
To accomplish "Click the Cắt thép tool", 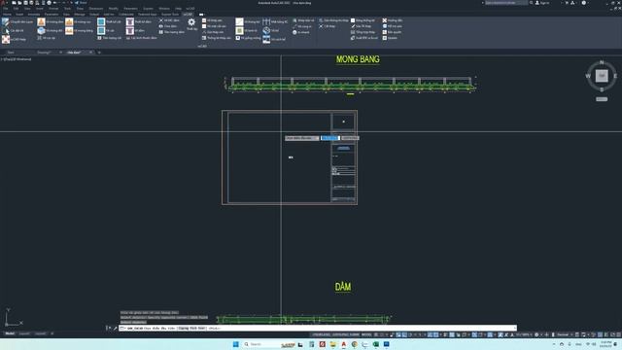I will 328,26.
